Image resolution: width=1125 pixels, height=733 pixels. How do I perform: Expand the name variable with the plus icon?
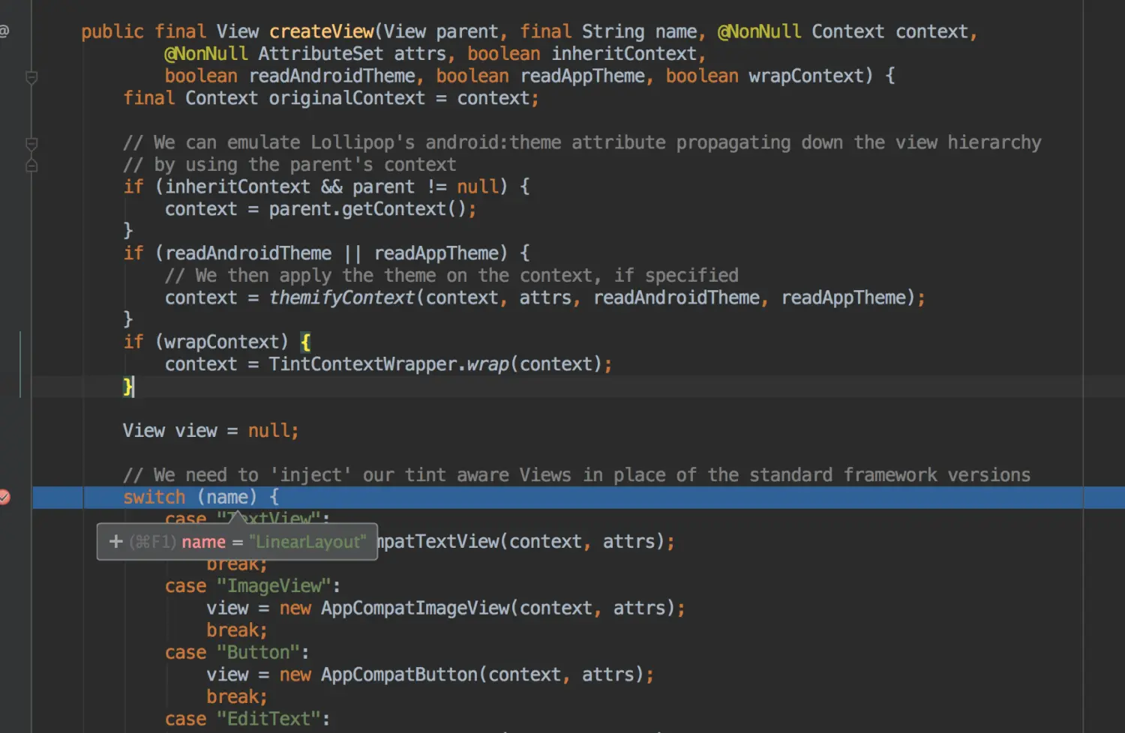tap(115, 541)
